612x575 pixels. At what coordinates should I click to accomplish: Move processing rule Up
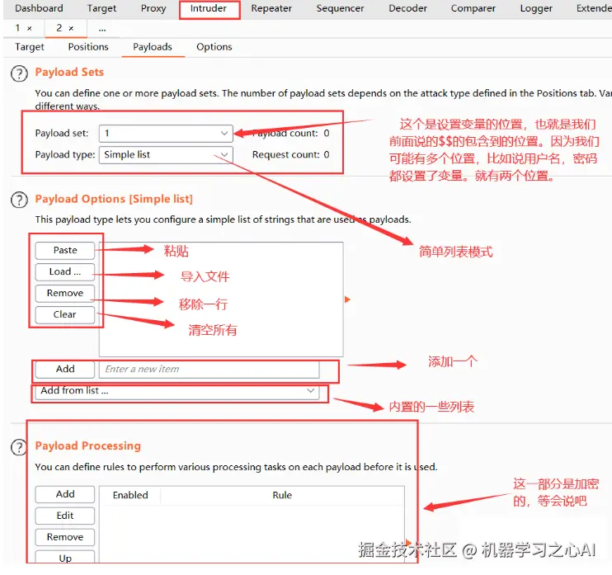(x=65, y=558)
